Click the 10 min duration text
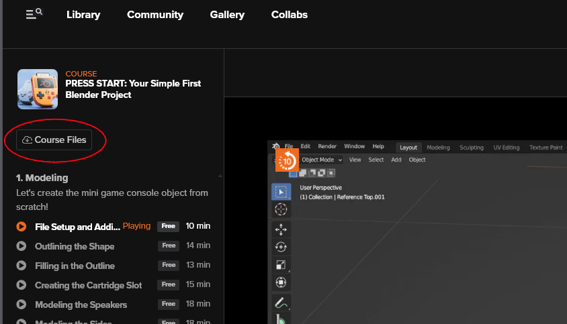The image size is (567, 324). 198,226
